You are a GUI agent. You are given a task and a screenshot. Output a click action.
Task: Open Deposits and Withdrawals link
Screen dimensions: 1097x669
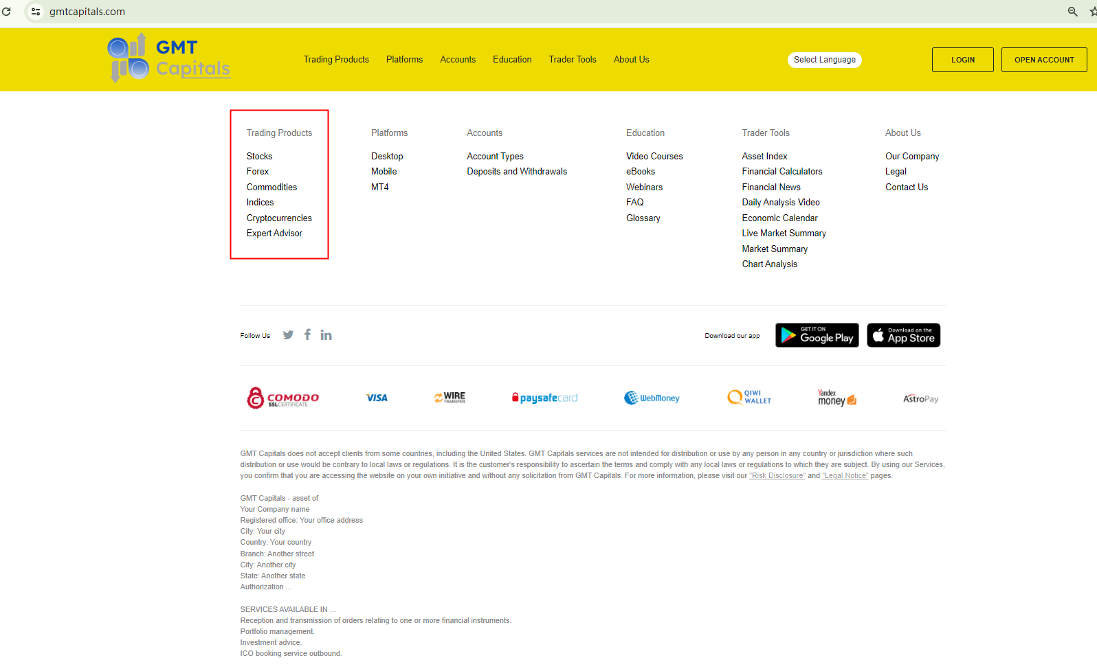[x=517, y=172]
